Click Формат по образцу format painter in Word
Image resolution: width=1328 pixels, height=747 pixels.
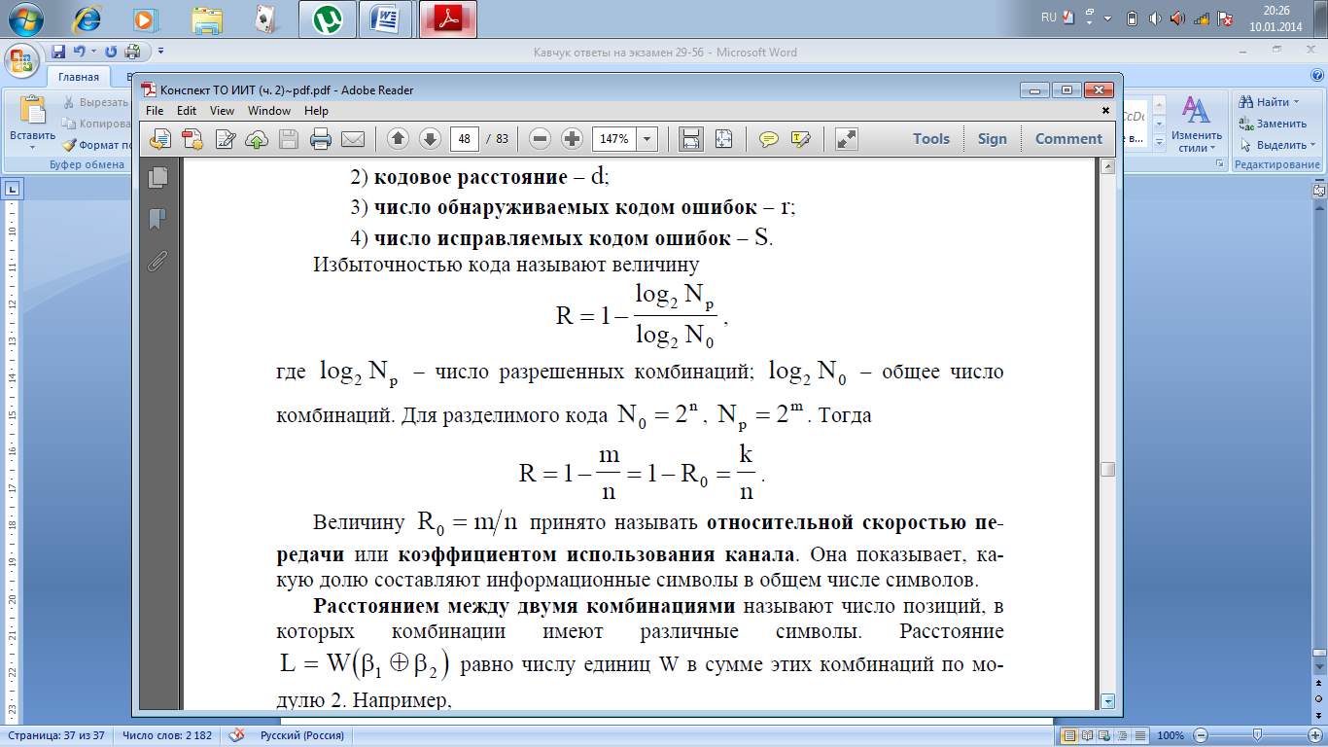pos(97,145)
